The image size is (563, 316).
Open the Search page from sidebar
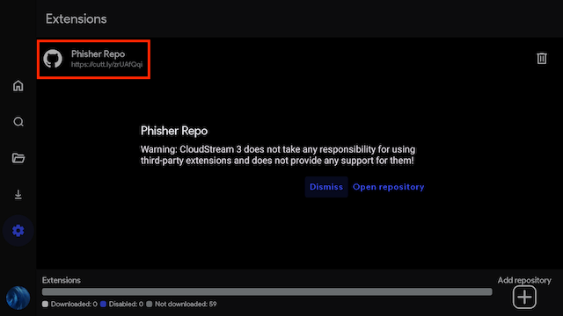coord(18,122)
